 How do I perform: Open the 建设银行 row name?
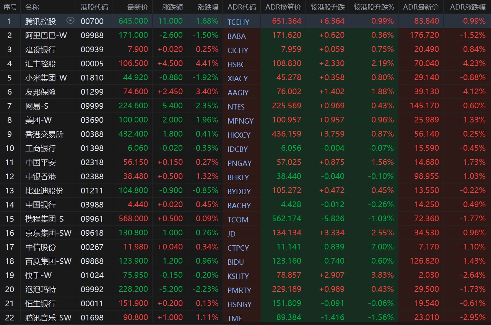tap(41, 50)
